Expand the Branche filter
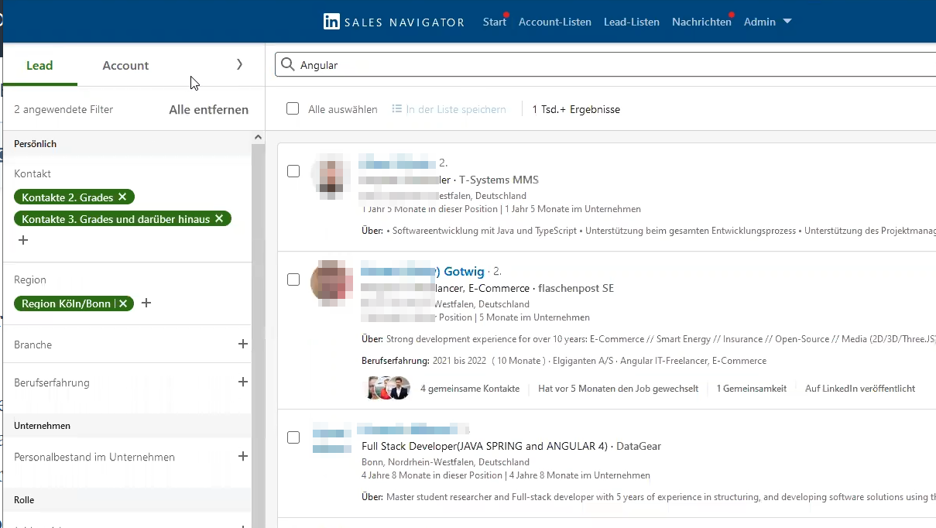Viewport: 936px width, 528px height. [243, 344]
